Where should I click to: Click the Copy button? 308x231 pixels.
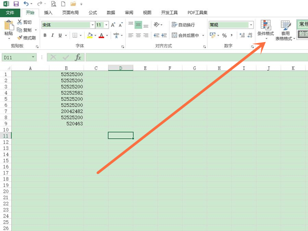click(x=24, y=30)
